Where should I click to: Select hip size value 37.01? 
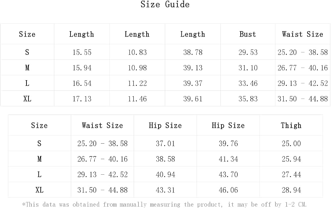(165, 144)
